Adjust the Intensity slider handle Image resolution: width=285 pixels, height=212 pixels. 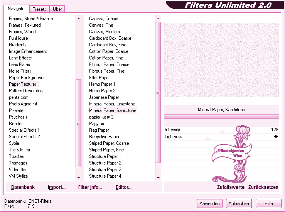click(222, 131)
